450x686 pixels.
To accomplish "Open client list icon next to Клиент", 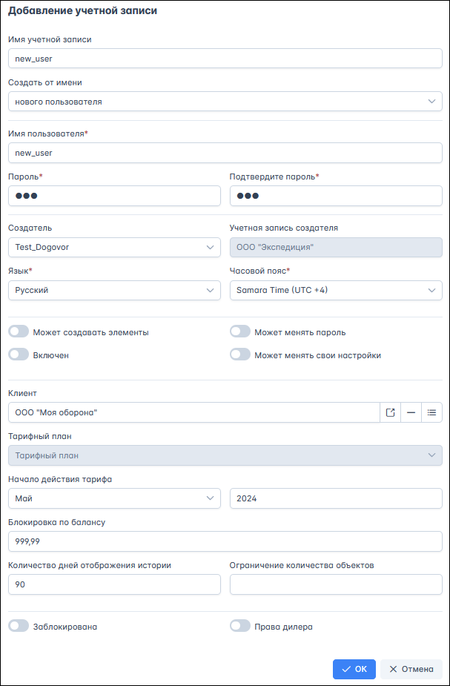I will tap(431, 412).
